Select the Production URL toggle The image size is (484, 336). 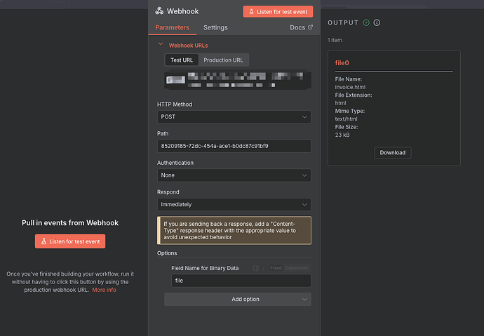coord(223,60)
